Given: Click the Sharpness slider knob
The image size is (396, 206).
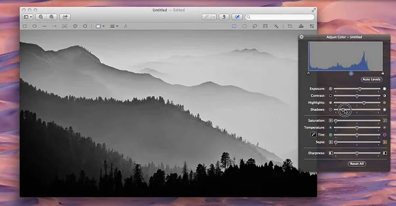Looking at the screenshot, I should (357, 153).
